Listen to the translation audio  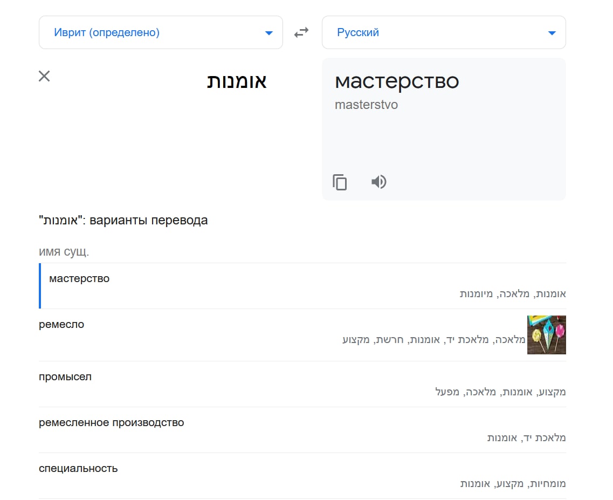[x=379, y=182]
